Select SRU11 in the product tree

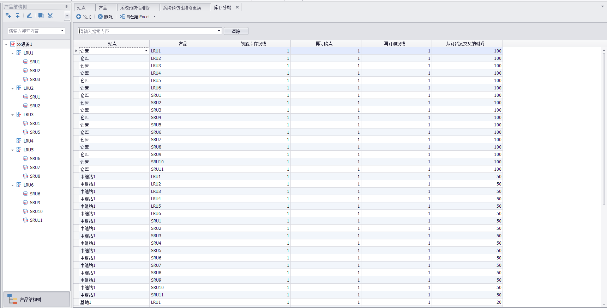(36, 220)
